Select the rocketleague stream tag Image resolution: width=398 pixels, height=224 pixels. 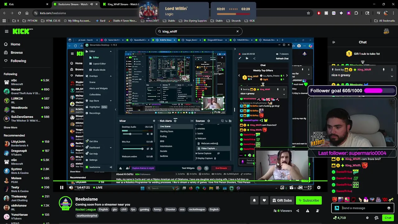(x=197, y=209)
